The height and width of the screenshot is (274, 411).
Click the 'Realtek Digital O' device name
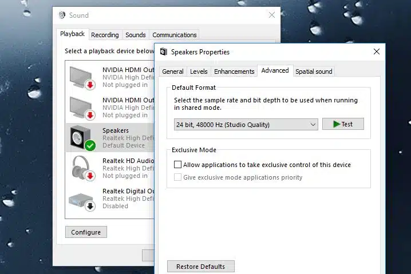click(128, 191)
